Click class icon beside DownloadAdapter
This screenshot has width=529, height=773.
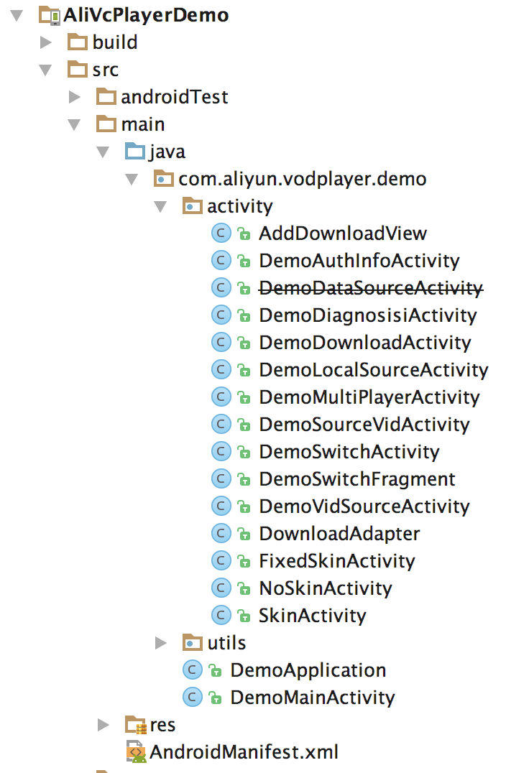click(221, 533)
